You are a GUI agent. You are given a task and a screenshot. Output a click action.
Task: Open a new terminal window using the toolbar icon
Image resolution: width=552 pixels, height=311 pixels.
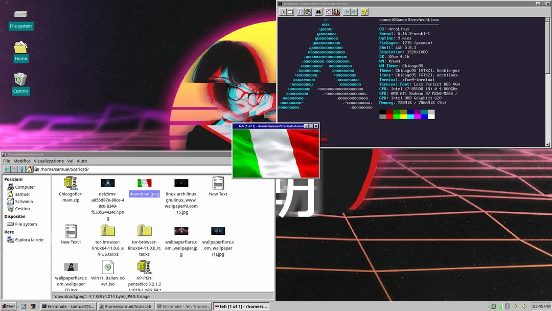(x=290, y=12)
